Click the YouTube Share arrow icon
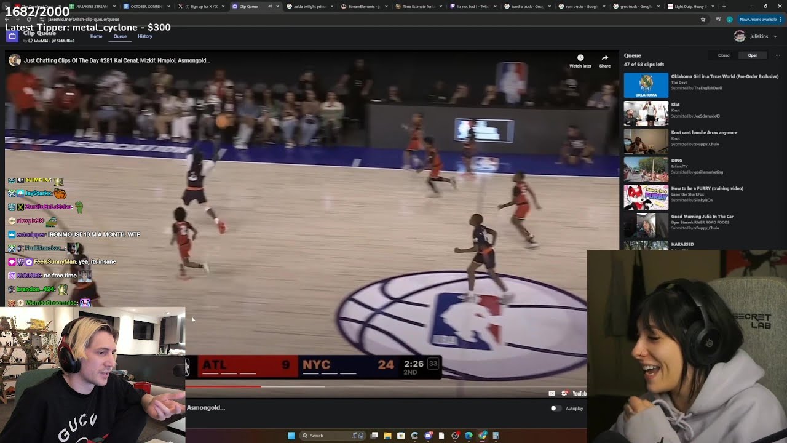Viewport: 787px width, 443px height. (605, 58)
